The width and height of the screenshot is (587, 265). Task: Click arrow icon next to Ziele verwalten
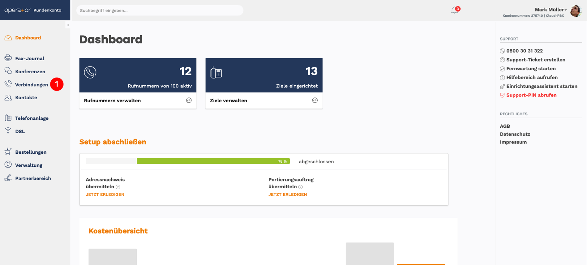315,100
